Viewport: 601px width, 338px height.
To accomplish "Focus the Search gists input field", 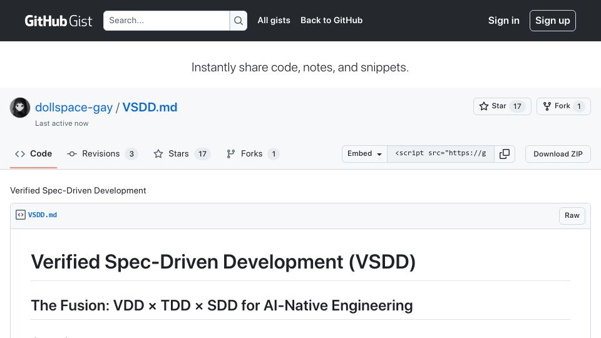I will point(167,21).
